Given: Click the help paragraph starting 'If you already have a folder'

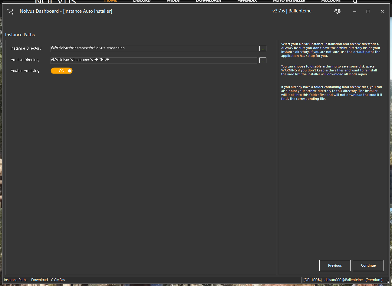Looking at the screenshot, I should [x=331, y=93].
